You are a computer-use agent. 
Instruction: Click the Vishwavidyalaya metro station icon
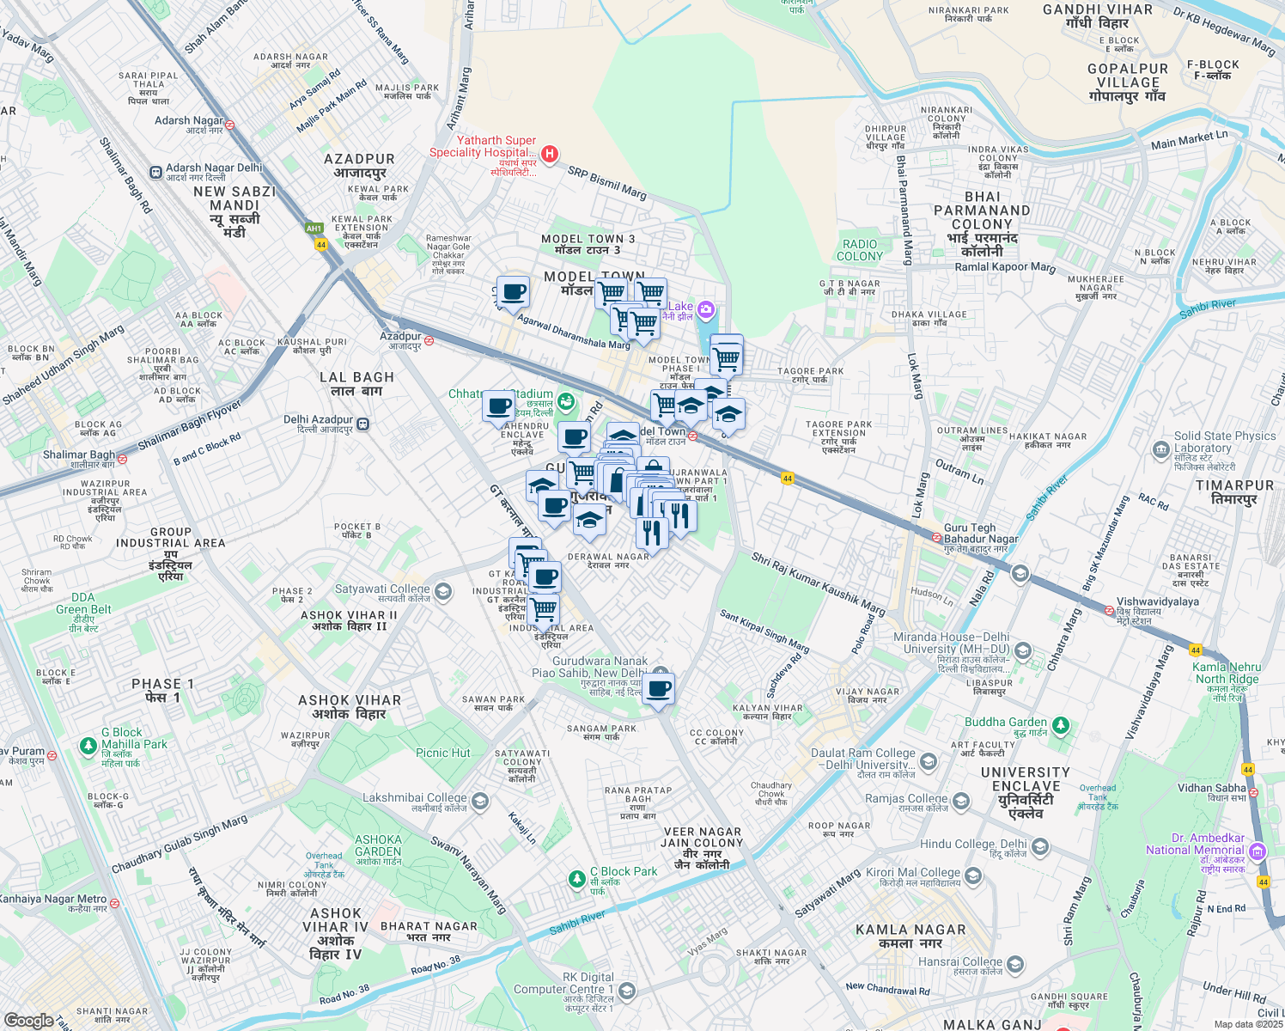coord(1109,610)
